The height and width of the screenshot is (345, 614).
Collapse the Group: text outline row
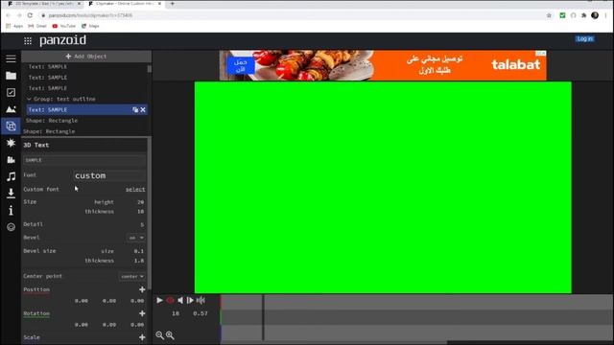[x=29, y=99]
